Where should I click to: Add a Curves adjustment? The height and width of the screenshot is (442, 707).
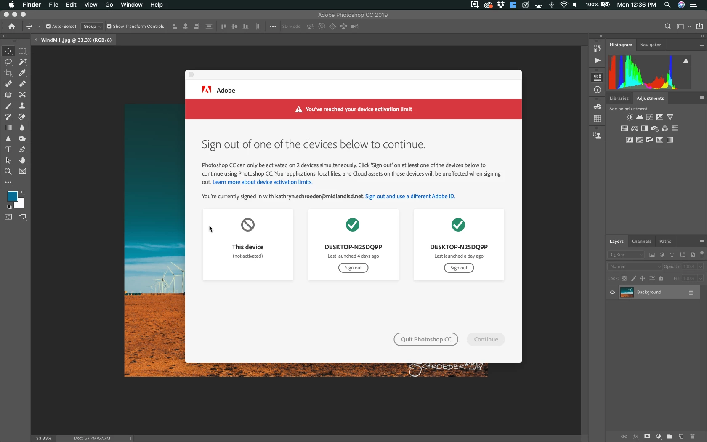click(x=650, y=117)
